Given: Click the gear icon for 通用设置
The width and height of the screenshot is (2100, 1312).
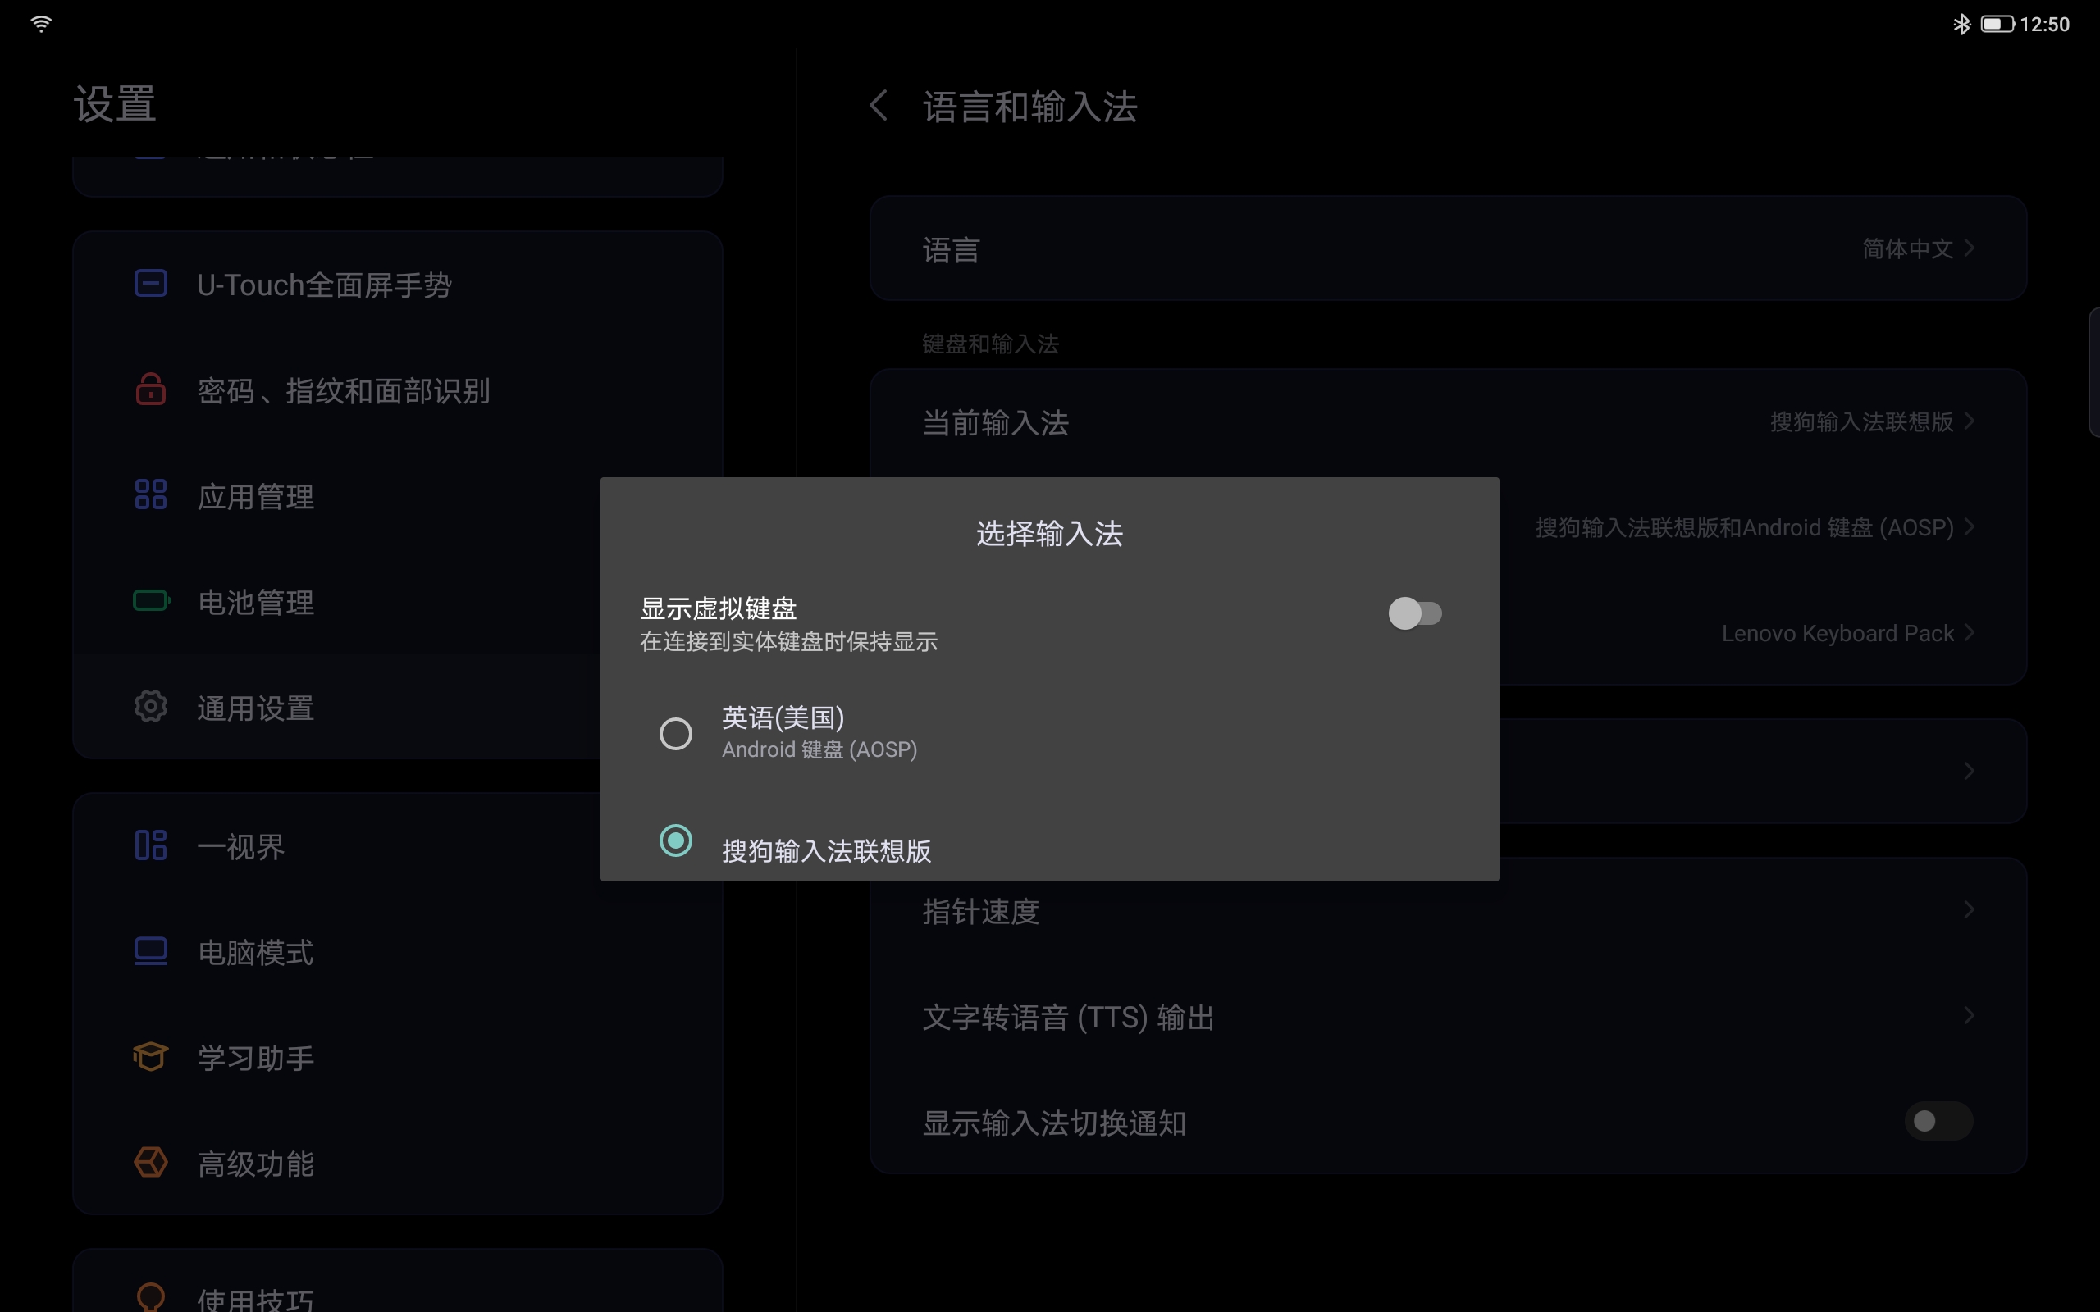Looking at the screenshot, I should pyautogui.click(x=151, y=706).
